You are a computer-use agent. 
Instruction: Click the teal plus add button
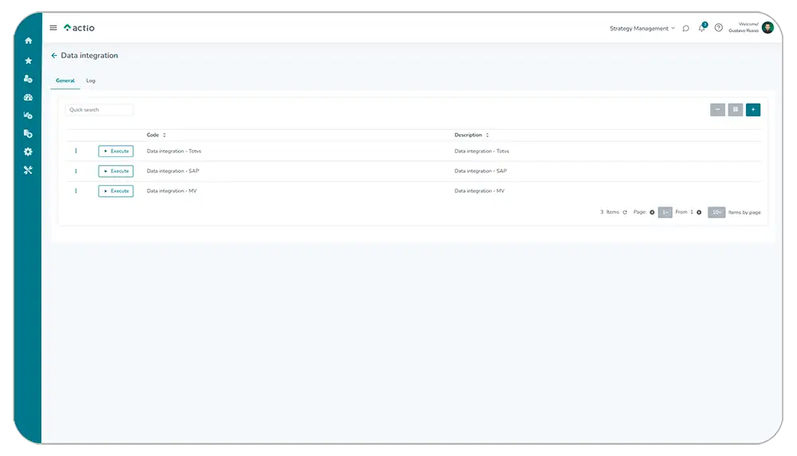point(753,110)
